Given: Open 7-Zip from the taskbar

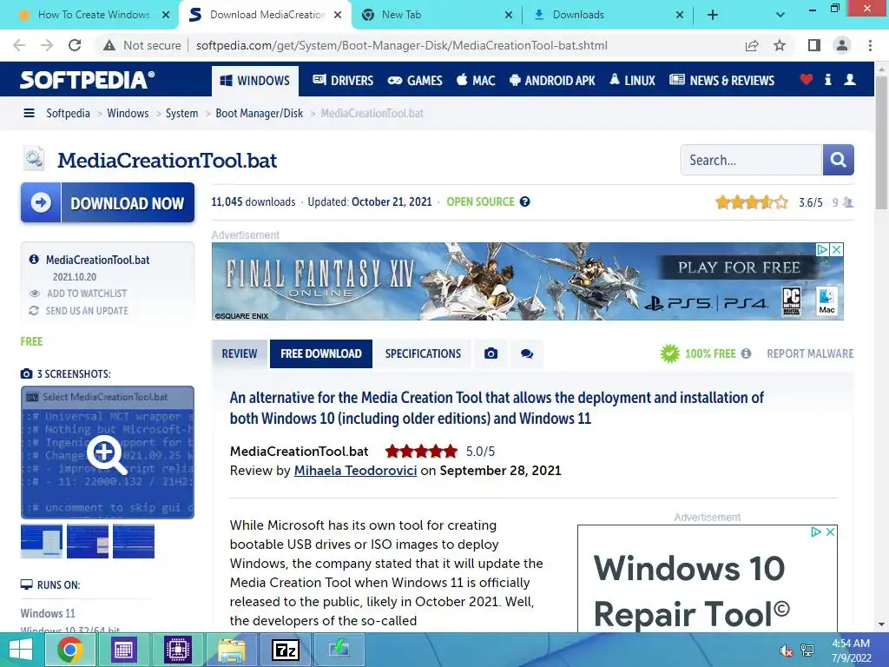Looking at the screenshot, I should (285, 650).
